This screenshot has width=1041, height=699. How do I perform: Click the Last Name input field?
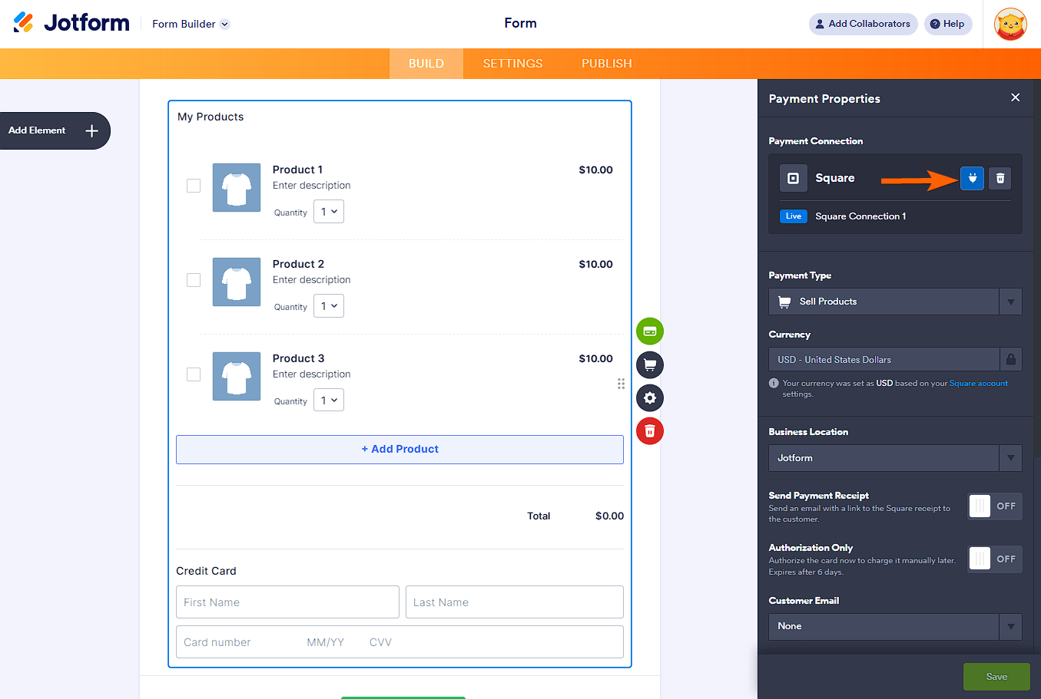(515, 602)
